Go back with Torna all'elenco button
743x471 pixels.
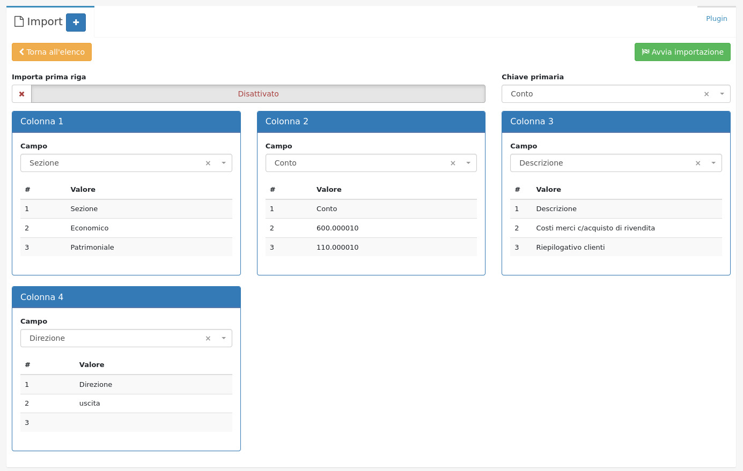(x=52, y=52)
